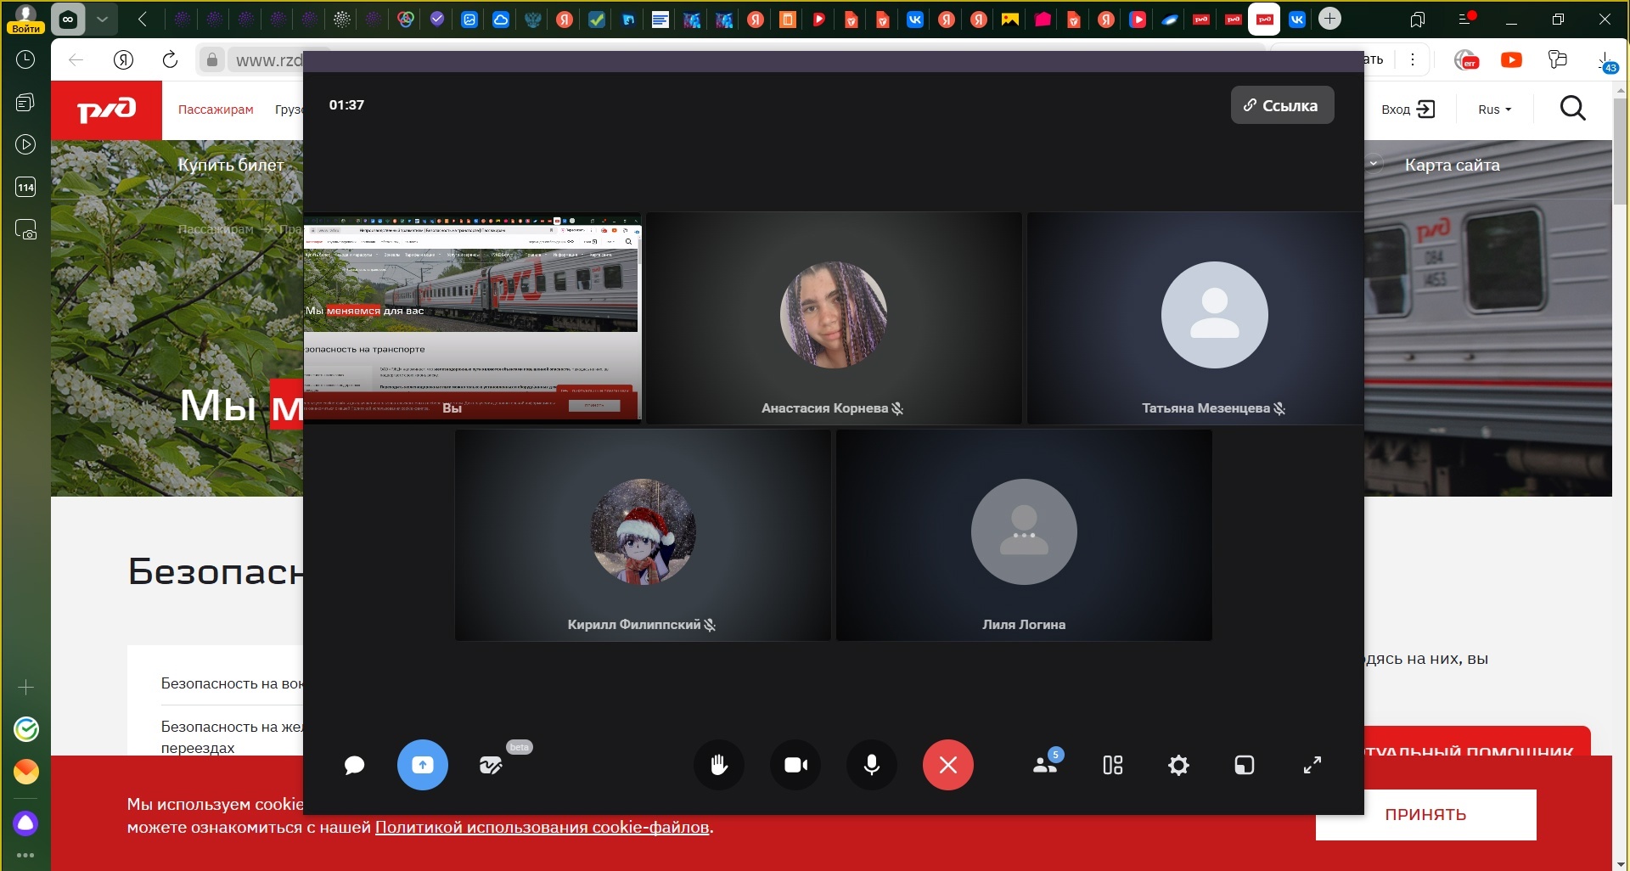Image resolution: width=1630 pixels, height=871 pixels.
Task: Open cookie policy link
Action: coord(542,827)
